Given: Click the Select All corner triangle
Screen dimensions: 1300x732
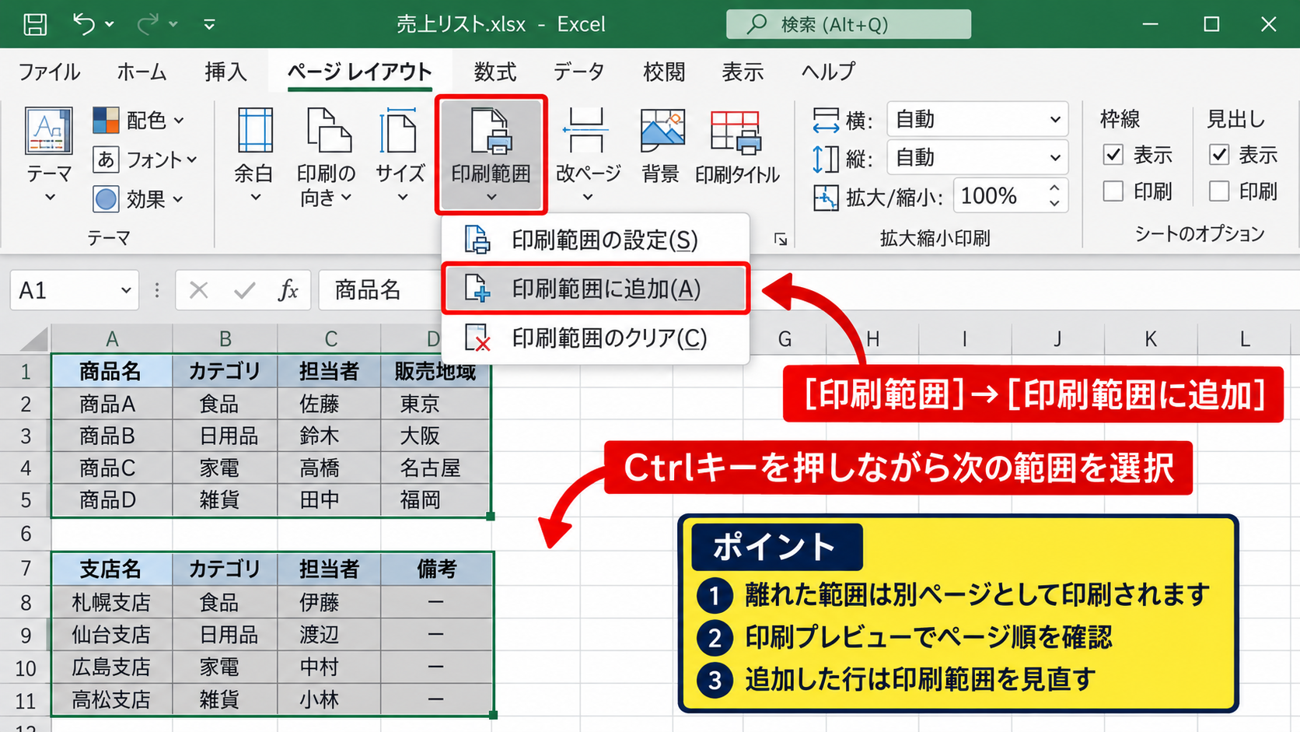Looking at the screenshot, I should [33, 339].
